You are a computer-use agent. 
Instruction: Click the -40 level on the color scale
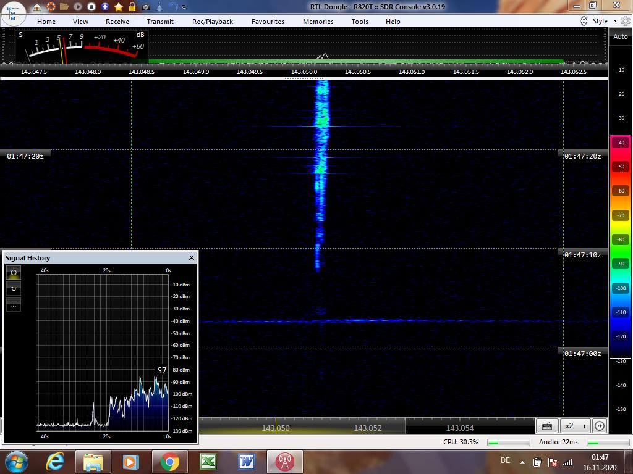pos(621,143)
